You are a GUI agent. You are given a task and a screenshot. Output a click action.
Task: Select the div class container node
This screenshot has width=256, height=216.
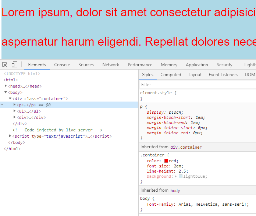pos(40,99)
